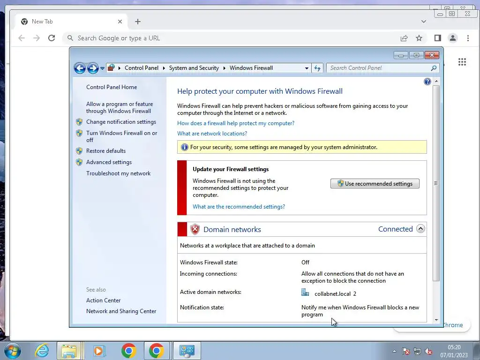Click the Control Panel search magnifier icon

coord(434,68)
